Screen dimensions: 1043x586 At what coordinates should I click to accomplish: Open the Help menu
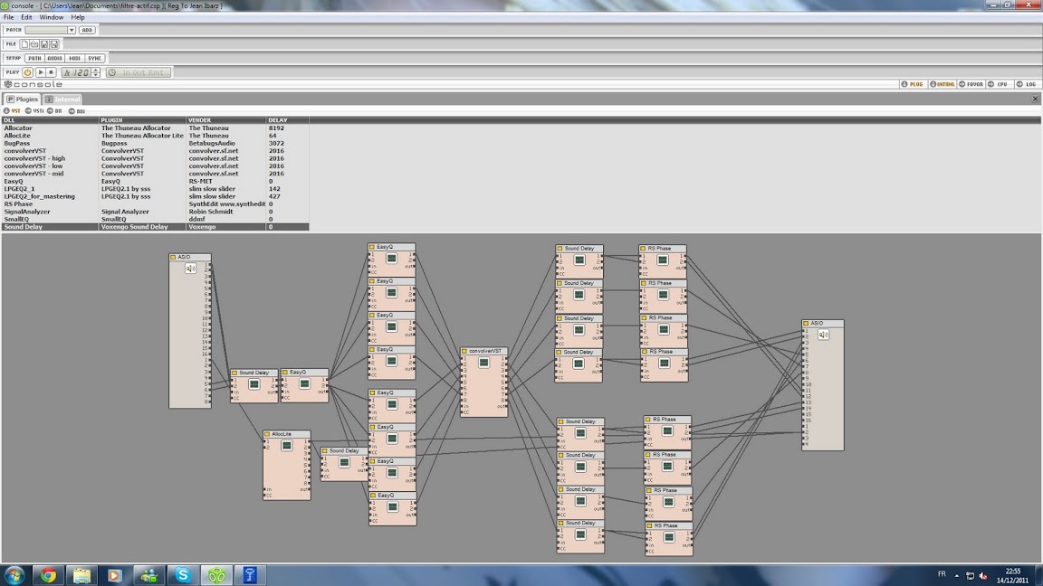click(78, 17)
